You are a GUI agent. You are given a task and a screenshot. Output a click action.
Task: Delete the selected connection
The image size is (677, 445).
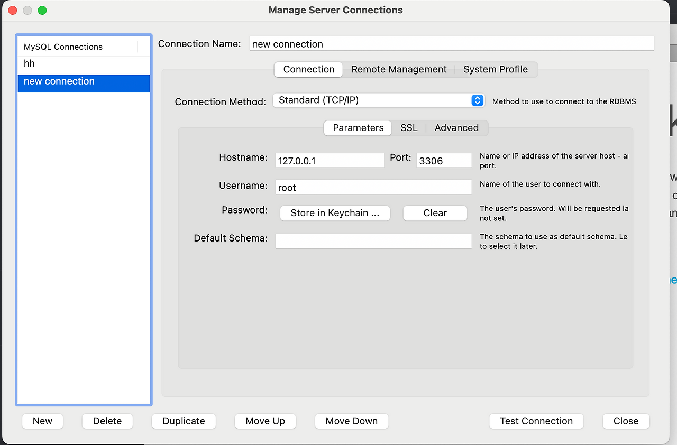[107, 421]
